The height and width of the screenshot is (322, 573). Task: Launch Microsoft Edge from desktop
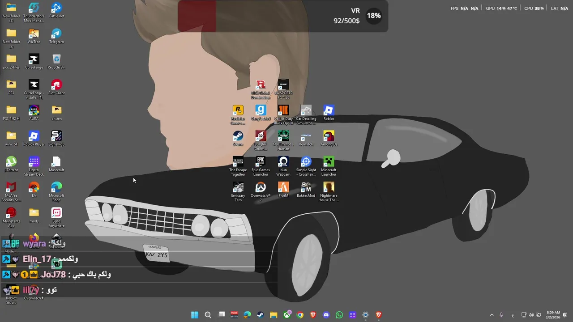coord(56,191)
